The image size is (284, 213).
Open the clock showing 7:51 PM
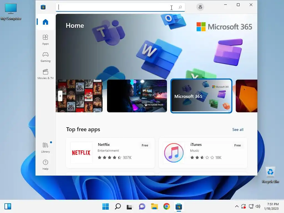pos(271,206)
